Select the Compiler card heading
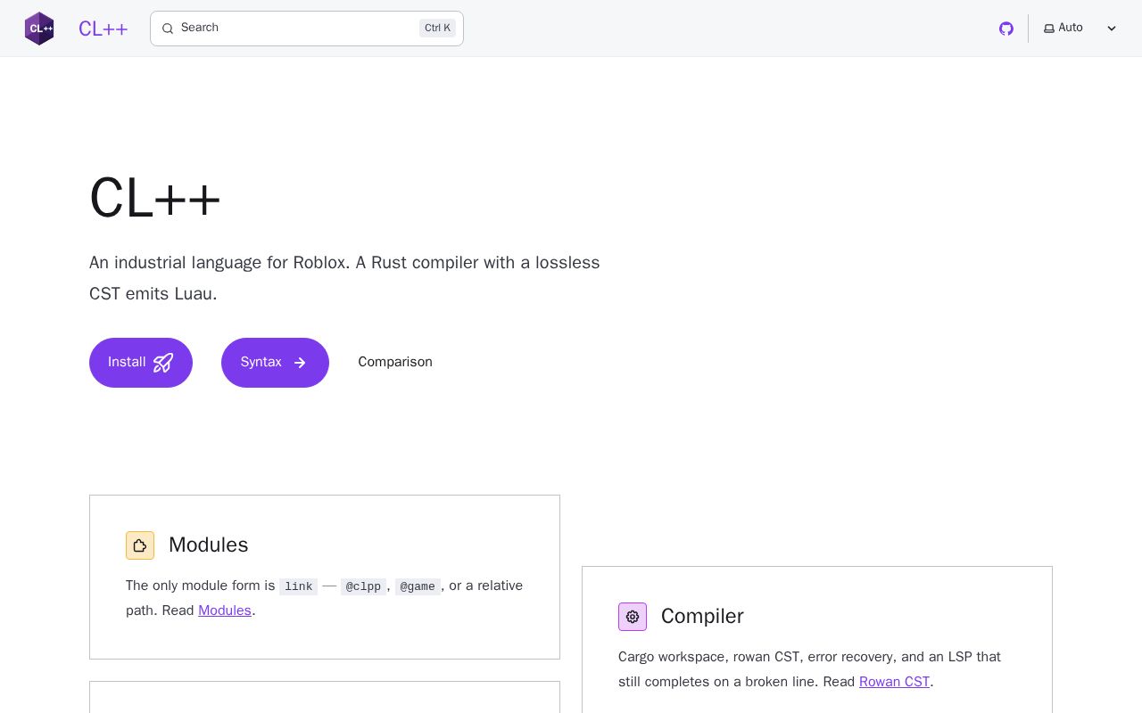The width and height of the screenshot is (1142, 713). point(702,616)
